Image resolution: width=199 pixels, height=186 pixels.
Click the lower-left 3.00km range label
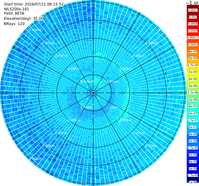pyautogui.click(x=61, y=133)
